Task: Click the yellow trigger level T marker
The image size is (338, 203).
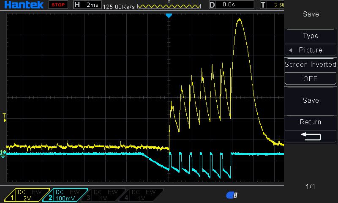Action: [x=5, y=118]
